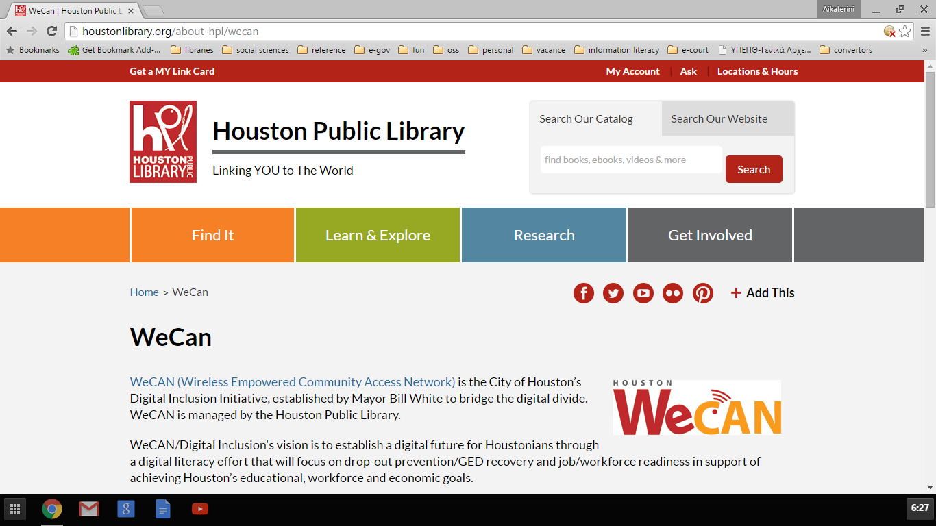Screen dimensions: 936x526
Task: Open the YouTube social icon
Action: click(x=643, y=293)
